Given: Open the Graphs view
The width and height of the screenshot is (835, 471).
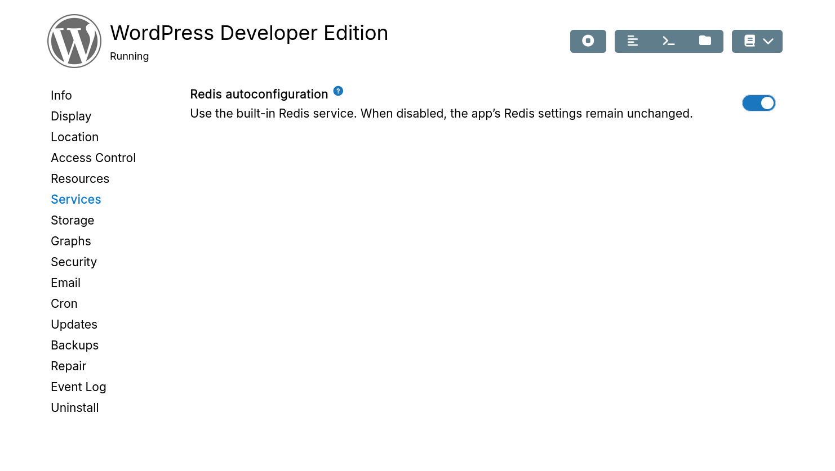Looking at the screenshot, I should point(70,241).
